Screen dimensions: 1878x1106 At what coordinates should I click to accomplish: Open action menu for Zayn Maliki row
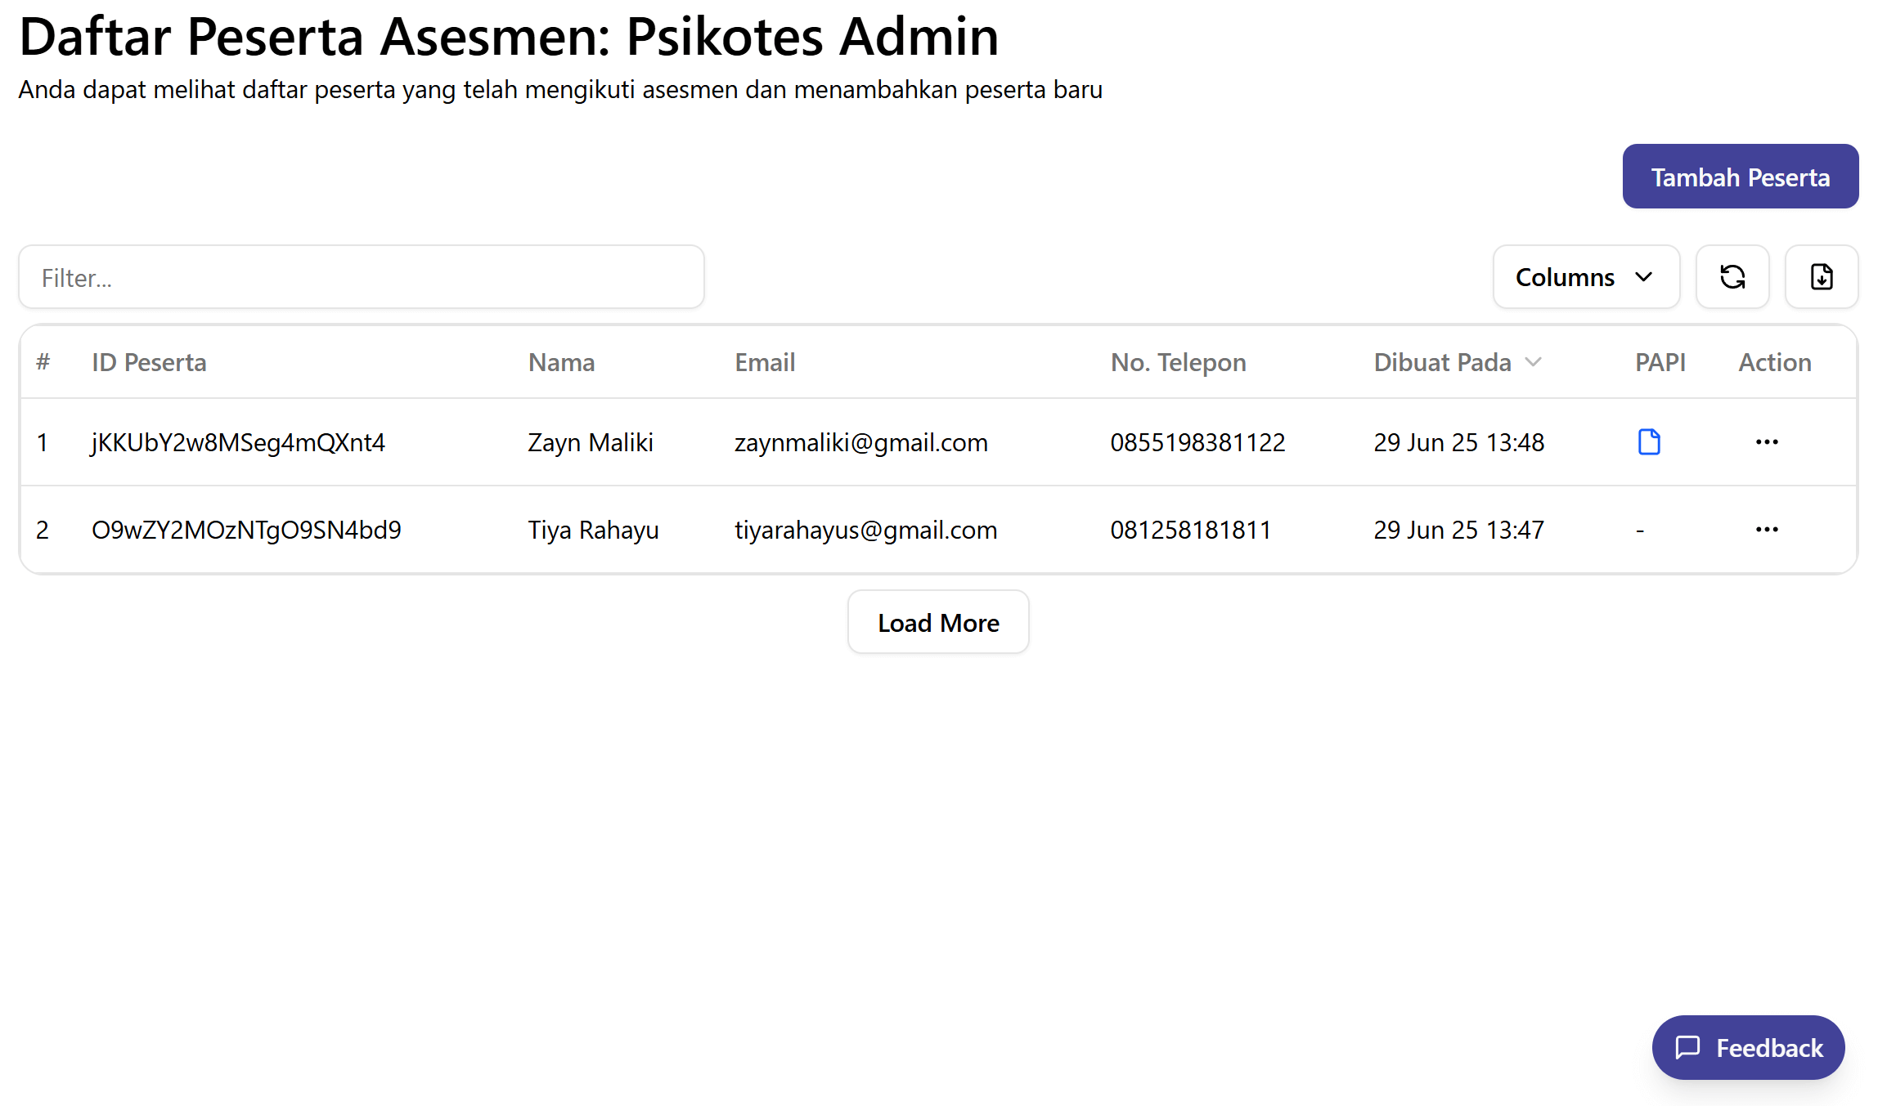[x=1767, y=442]
